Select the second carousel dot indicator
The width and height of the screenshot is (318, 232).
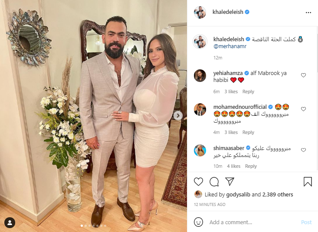85,225
